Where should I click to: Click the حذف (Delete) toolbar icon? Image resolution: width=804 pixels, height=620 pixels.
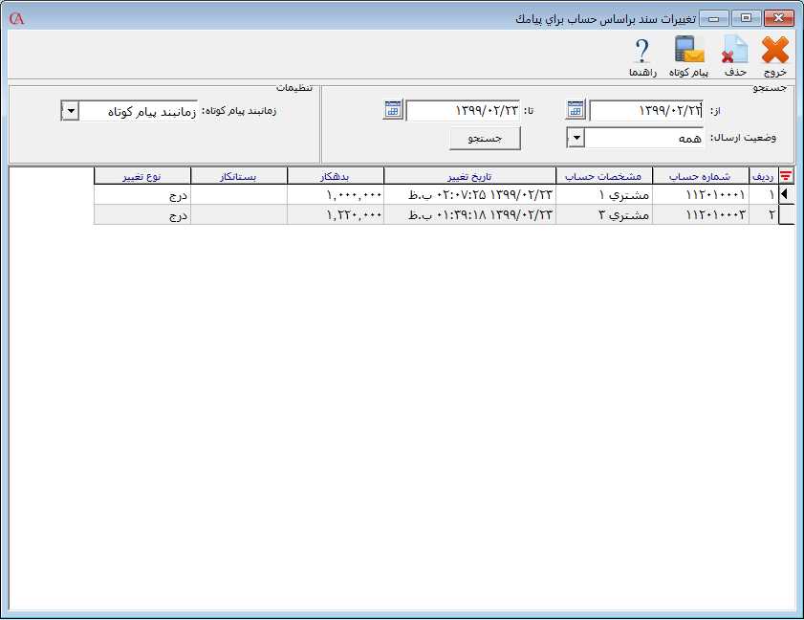click(x=734, y=52)
